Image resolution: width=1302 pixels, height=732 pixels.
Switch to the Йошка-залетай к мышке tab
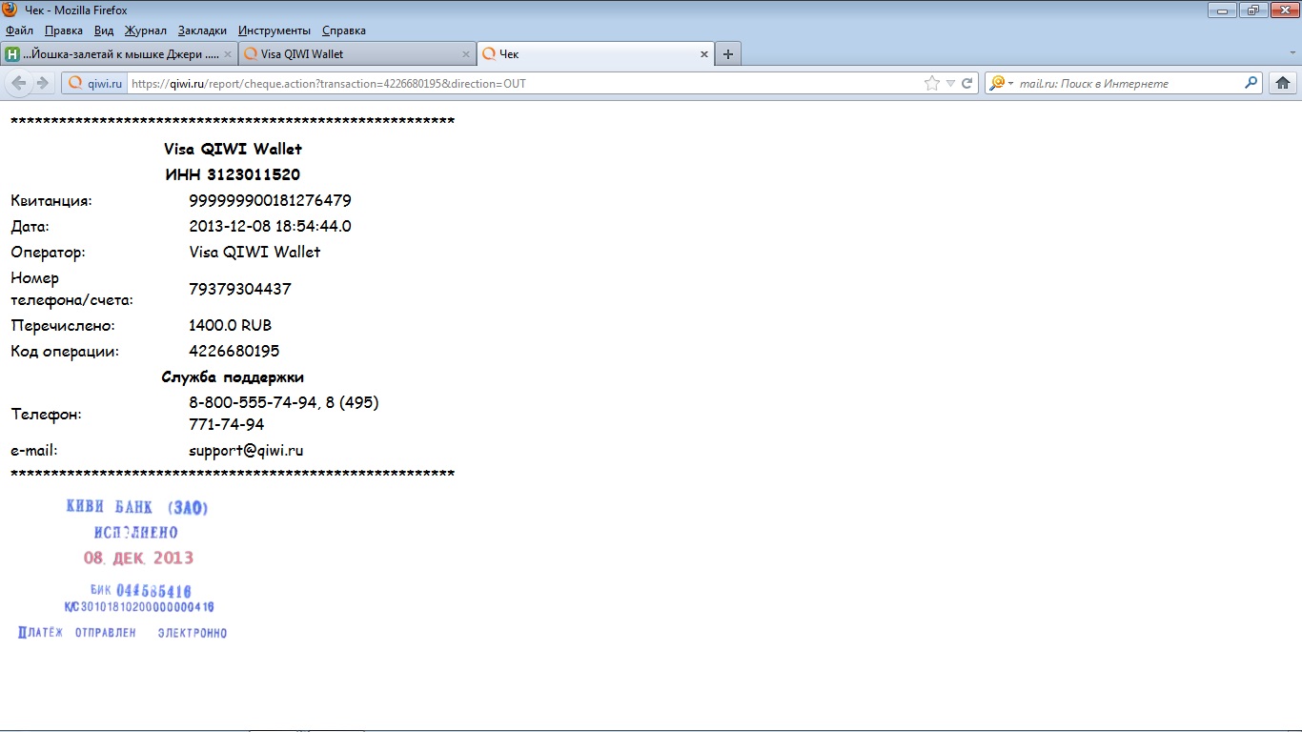[119, 54]
